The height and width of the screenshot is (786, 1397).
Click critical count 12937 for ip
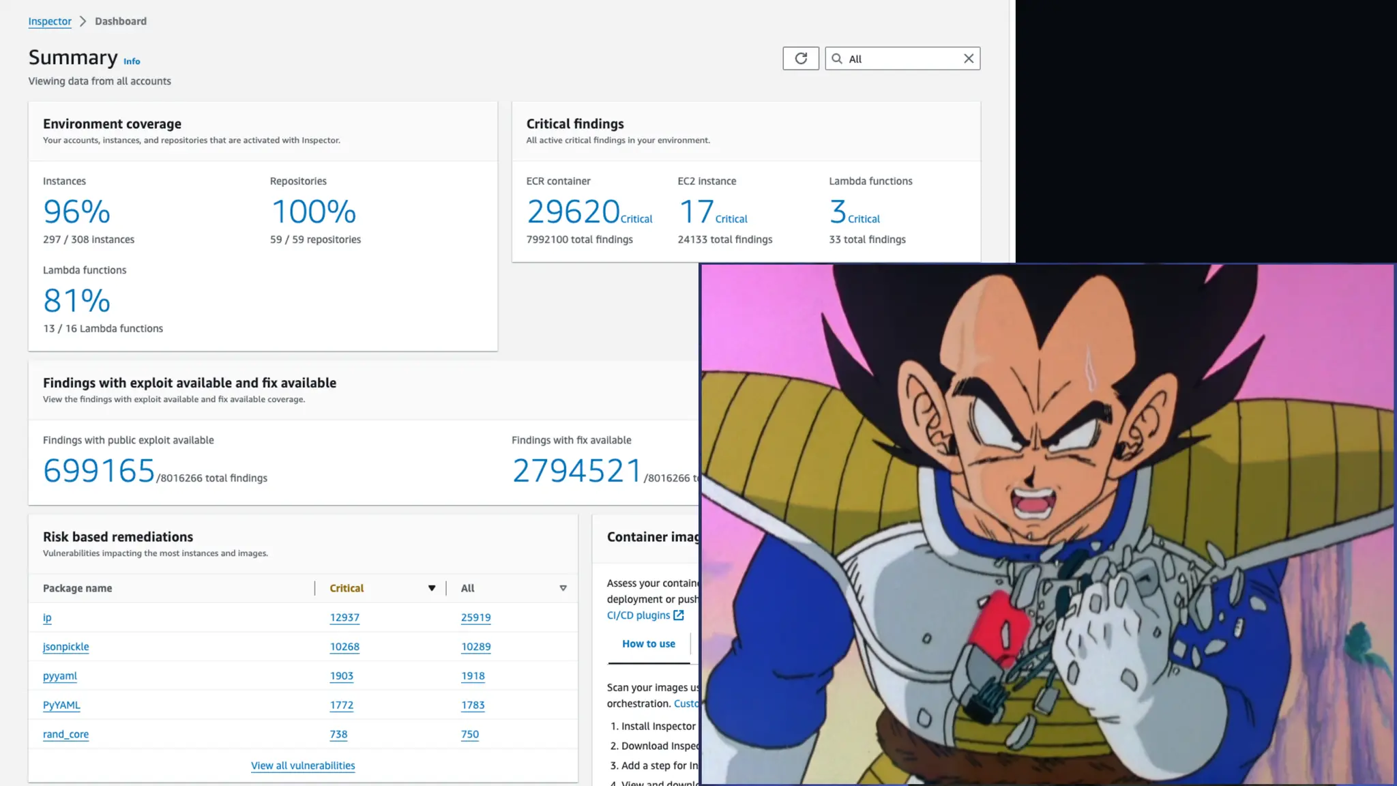(344, 617)
